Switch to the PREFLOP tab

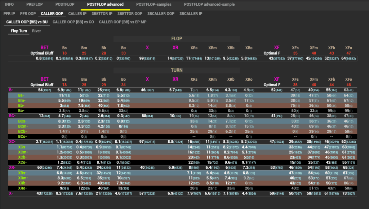[x=35, y=4]
